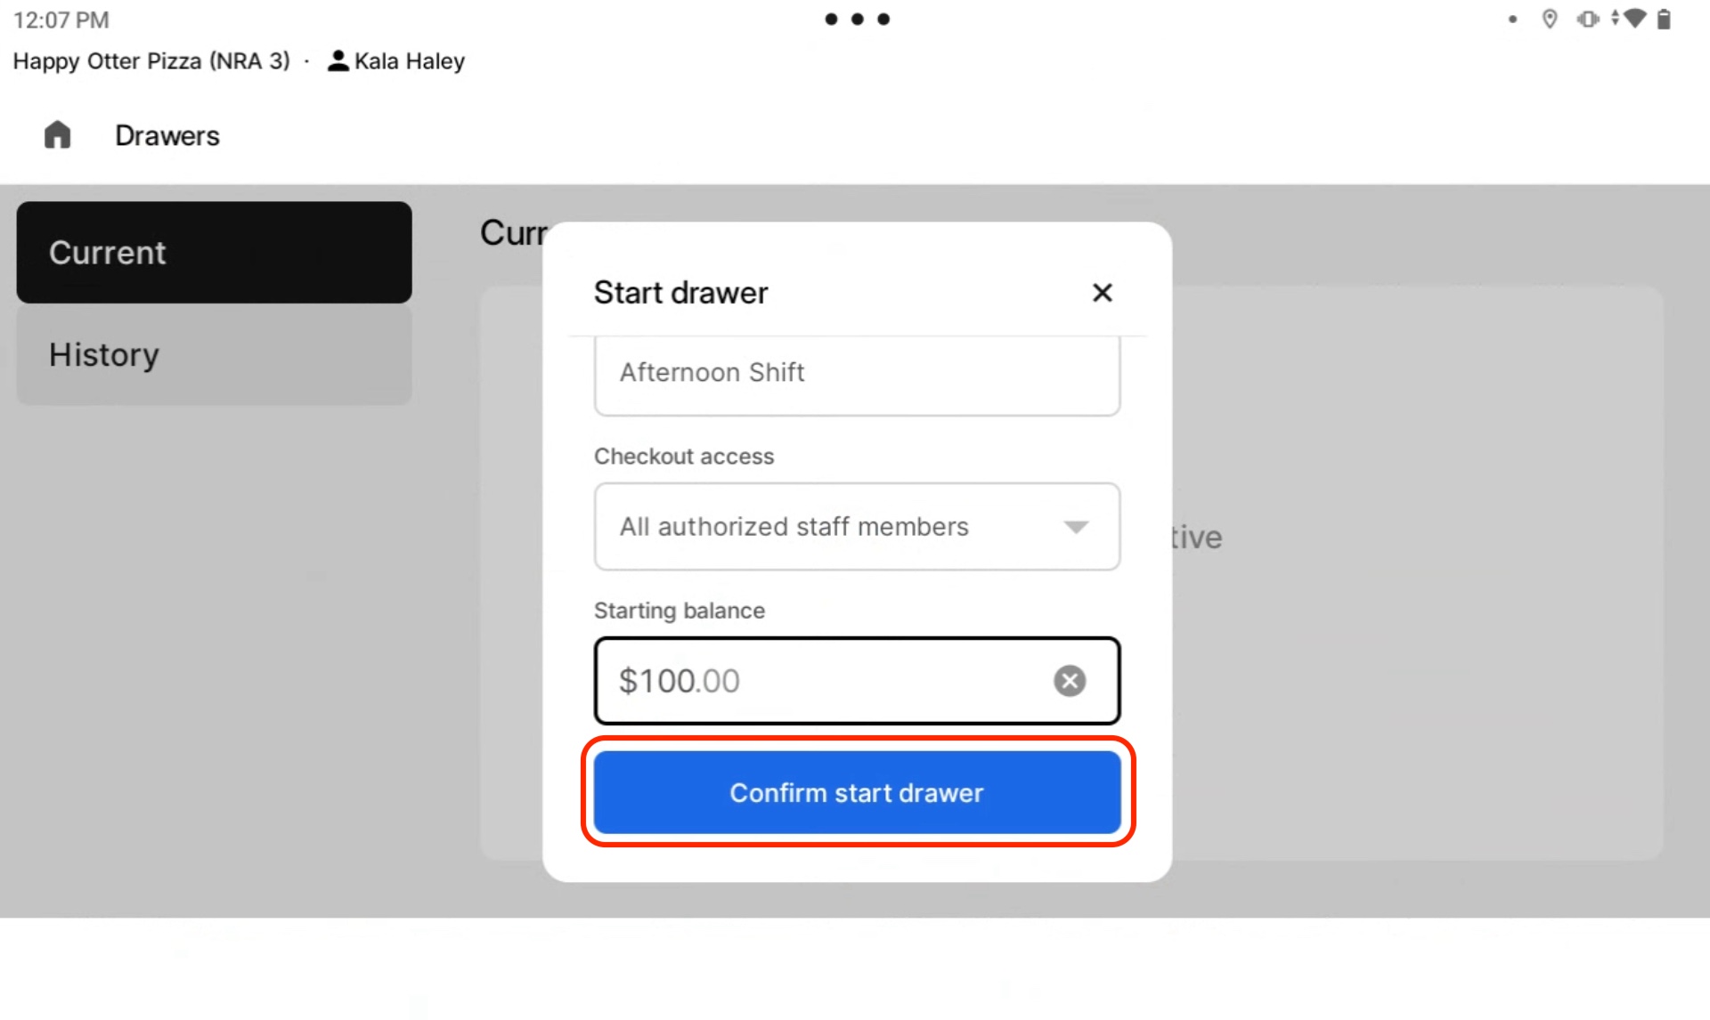This screenshot has height=1020, width=1710.
Task: Click the Drawers page heading
Action: pyautogui.click(x=167, y=135)
